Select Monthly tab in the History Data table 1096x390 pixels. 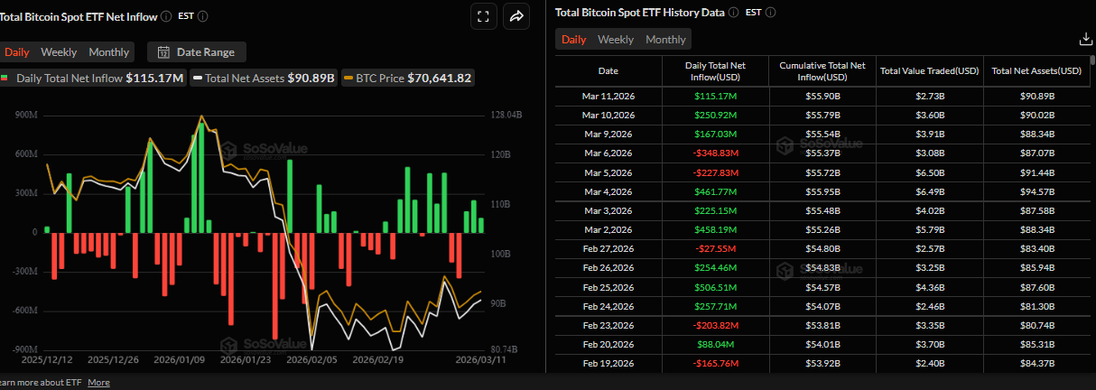[665, 40]
